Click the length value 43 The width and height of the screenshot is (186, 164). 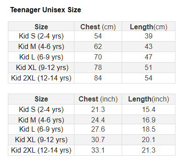click(148, 46)
